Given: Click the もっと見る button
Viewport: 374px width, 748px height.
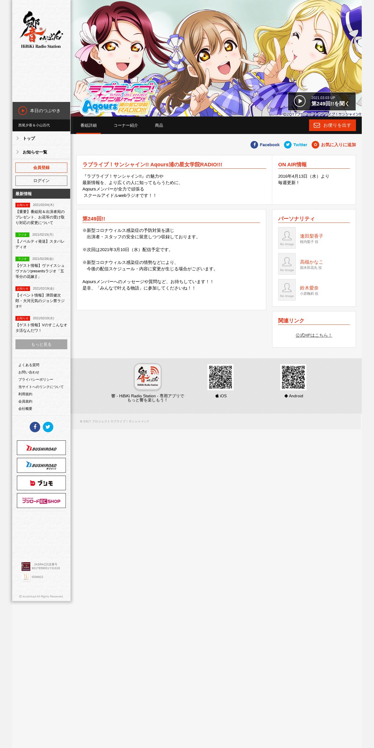Looking at the screenshot, I should coord(41,344).
